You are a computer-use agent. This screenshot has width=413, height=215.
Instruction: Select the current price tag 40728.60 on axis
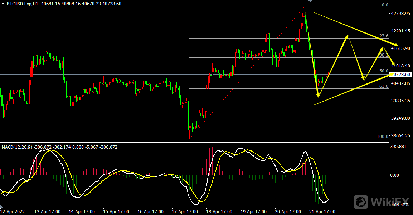click(x=401, y=74)
